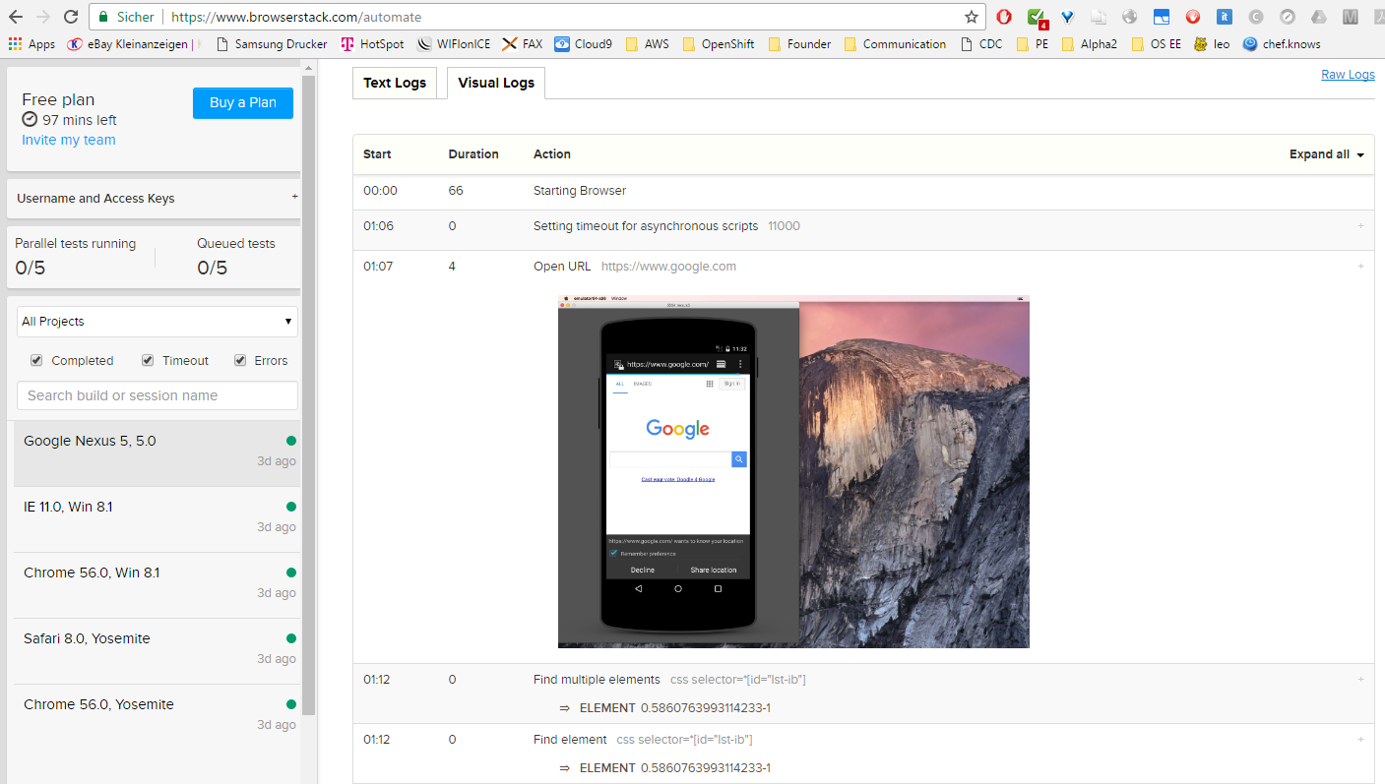Click Expand all in the log table

click(x=1325, y=154)
